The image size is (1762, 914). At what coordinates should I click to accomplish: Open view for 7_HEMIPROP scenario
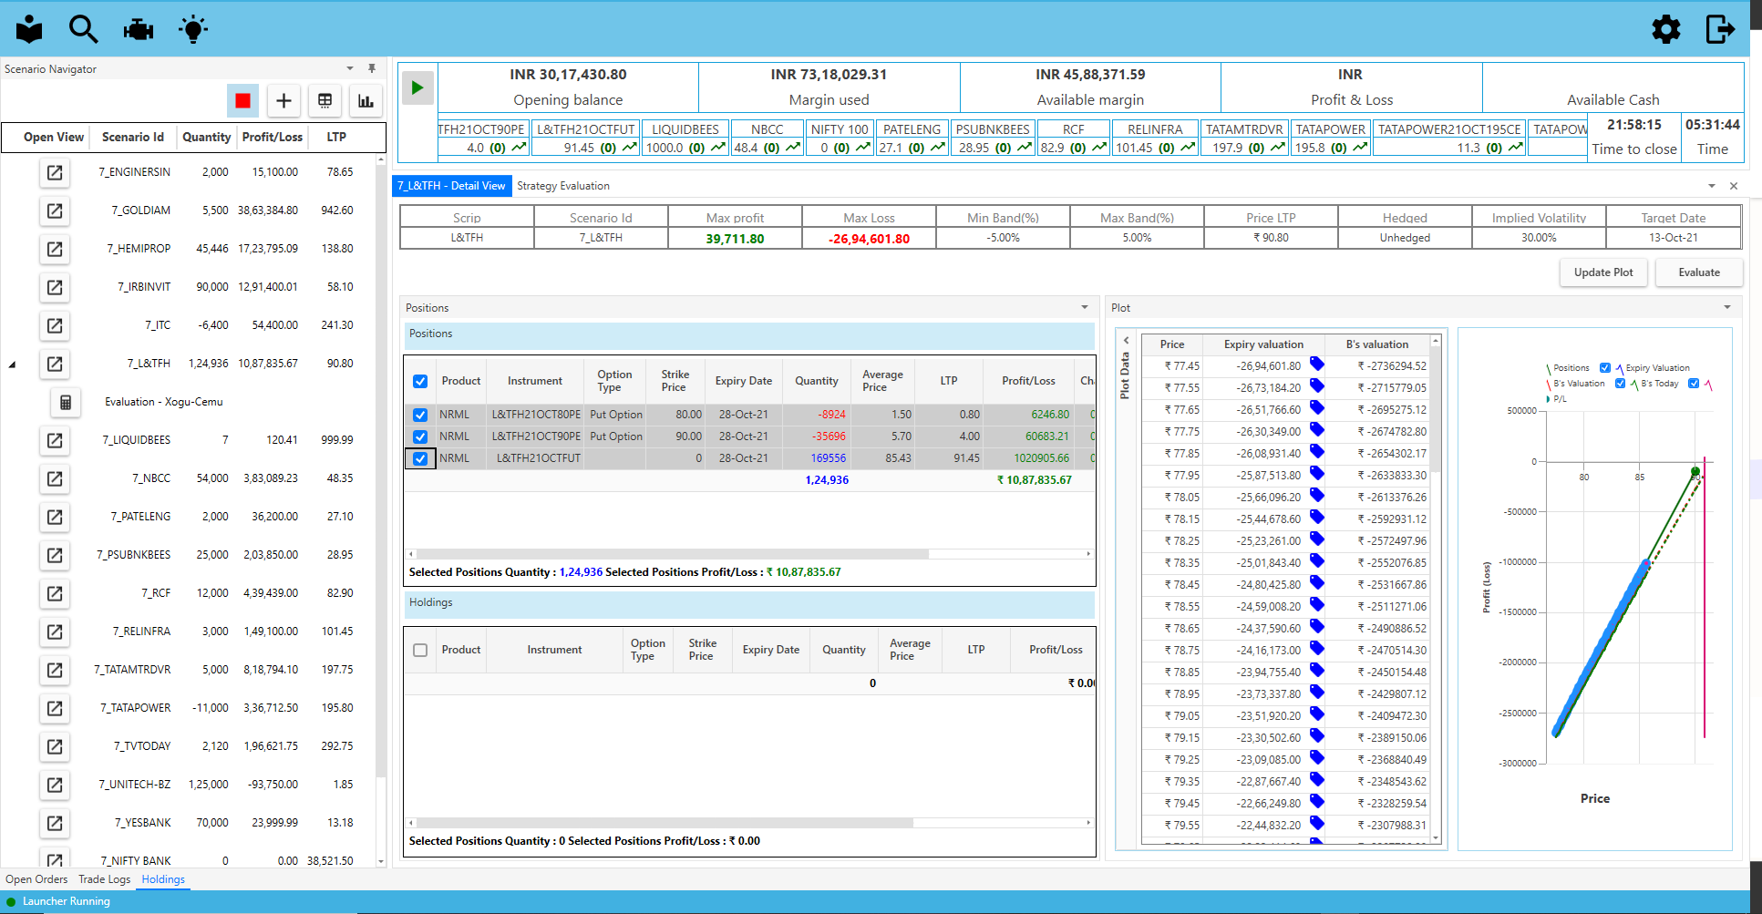pos(55,249)
